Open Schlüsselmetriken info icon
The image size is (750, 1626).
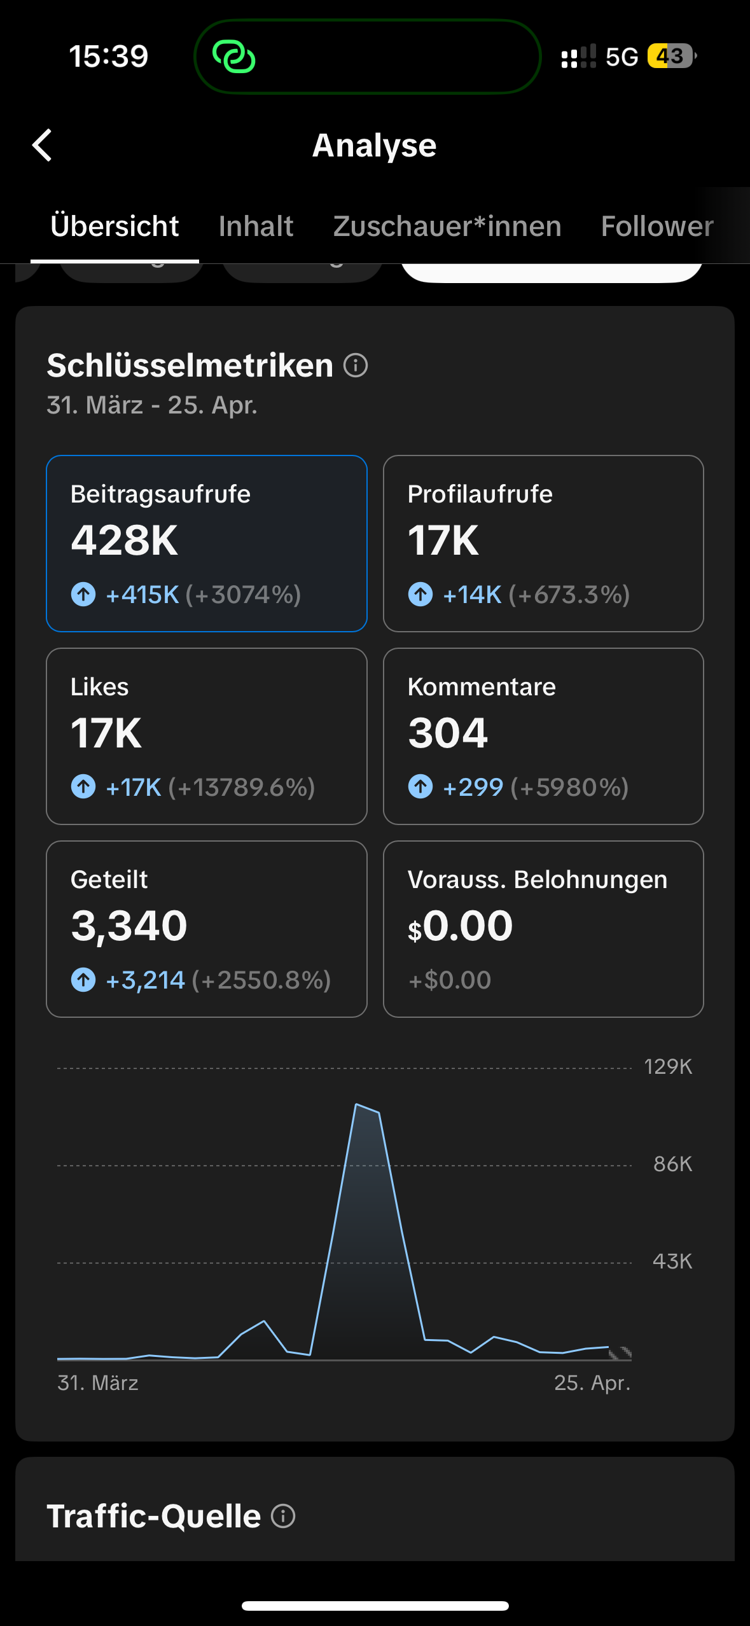356,366
